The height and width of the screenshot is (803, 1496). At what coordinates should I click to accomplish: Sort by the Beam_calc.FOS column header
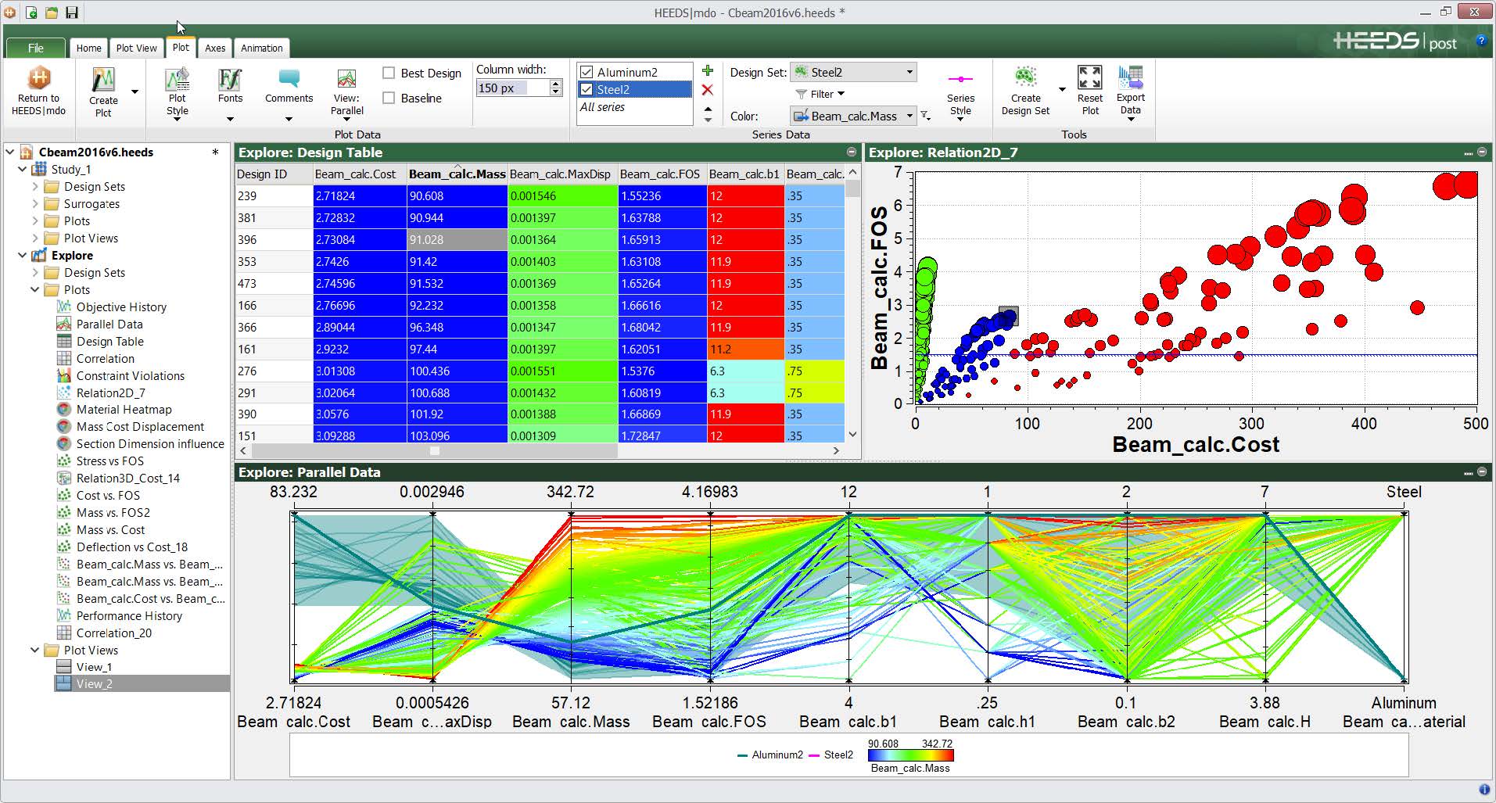click(x=662, y=174)
